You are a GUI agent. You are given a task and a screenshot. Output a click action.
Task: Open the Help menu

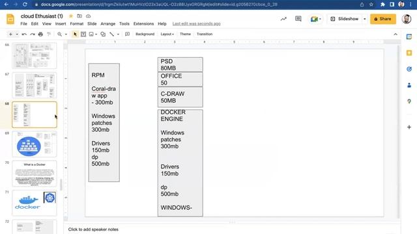tap(162, 24)
